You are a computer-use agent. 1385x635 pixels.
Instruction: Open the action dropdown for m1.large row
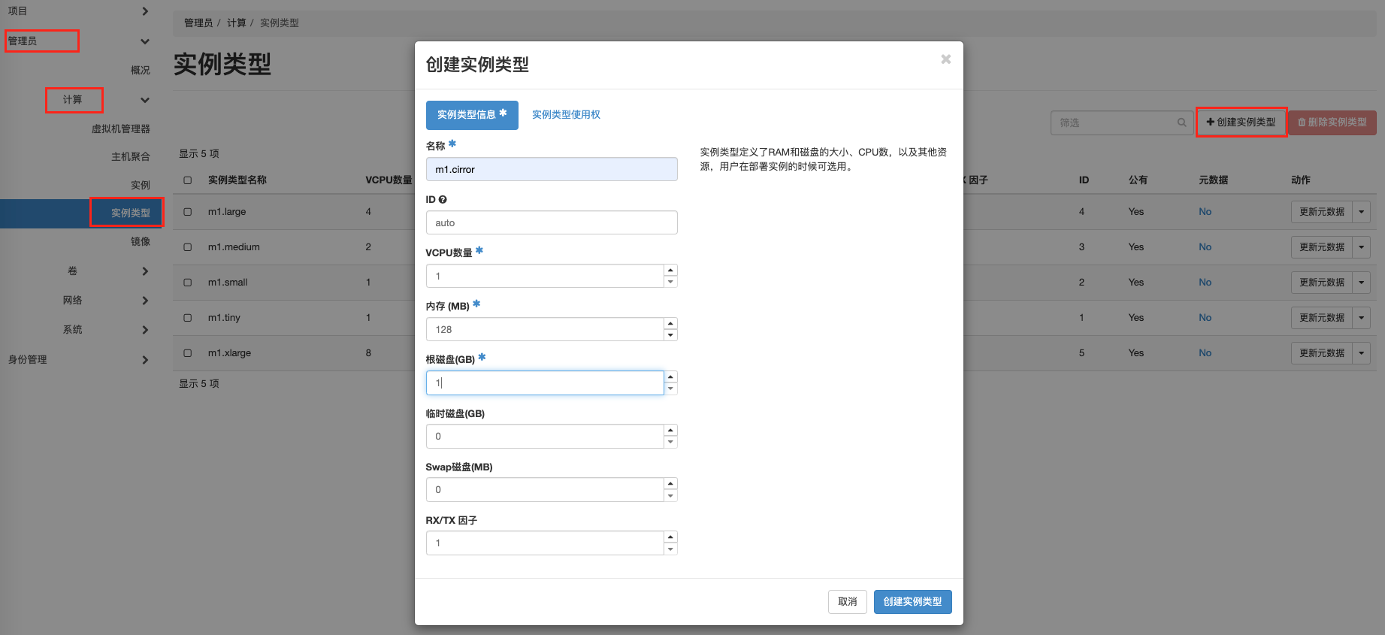(1361, 212)
